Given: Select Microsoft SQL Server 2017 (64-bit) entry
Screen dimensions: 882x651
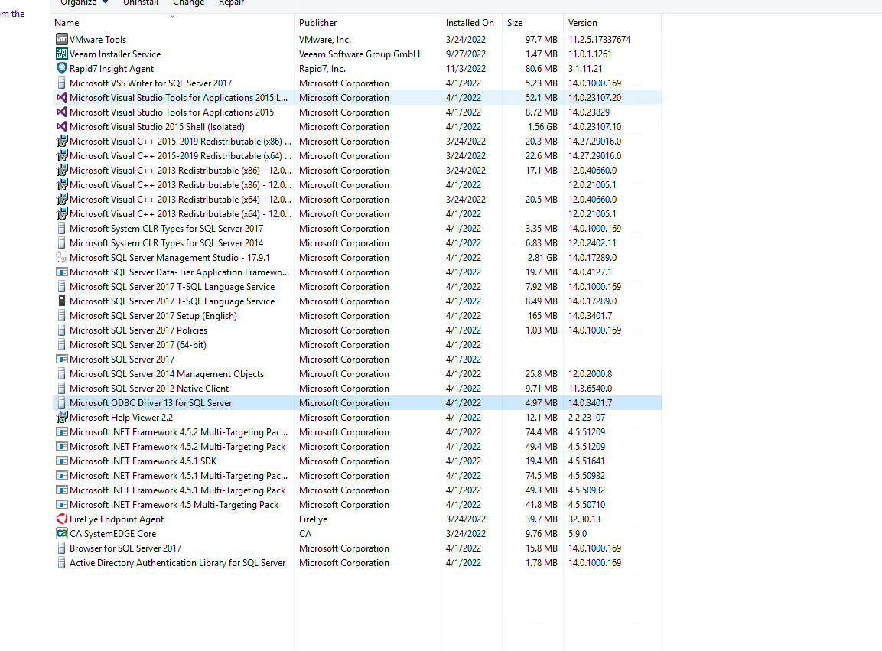Looking at the screenshot, I should [x=357, y=345].
